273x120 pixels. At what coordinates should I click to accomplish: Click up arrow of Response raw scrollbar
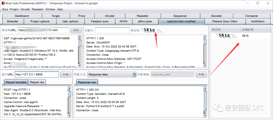click(x=205, y=88)
